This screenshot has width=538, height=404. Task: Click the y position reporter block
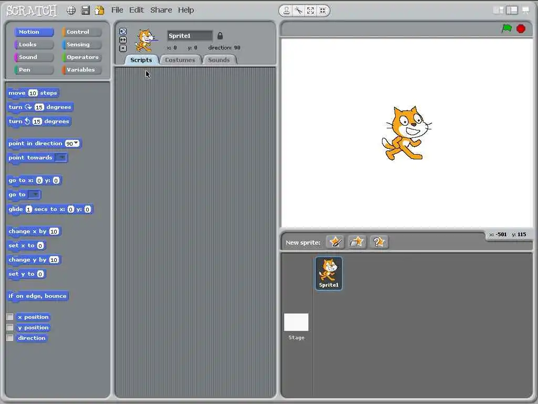pyautogui.click(x=33, y=328)
